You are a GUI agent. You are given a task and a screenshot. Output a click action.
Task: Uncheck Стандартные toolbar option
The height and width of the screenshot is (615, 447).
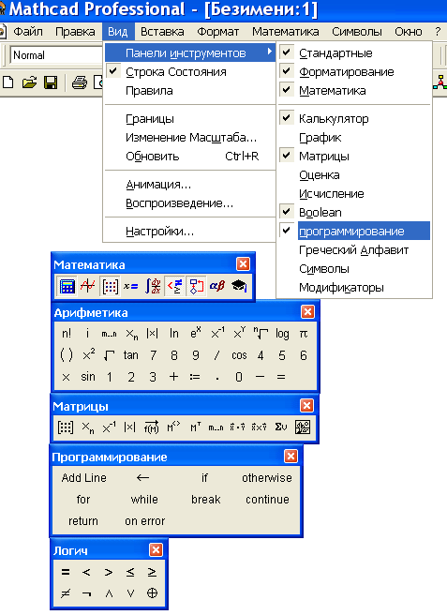pos(354,52)
